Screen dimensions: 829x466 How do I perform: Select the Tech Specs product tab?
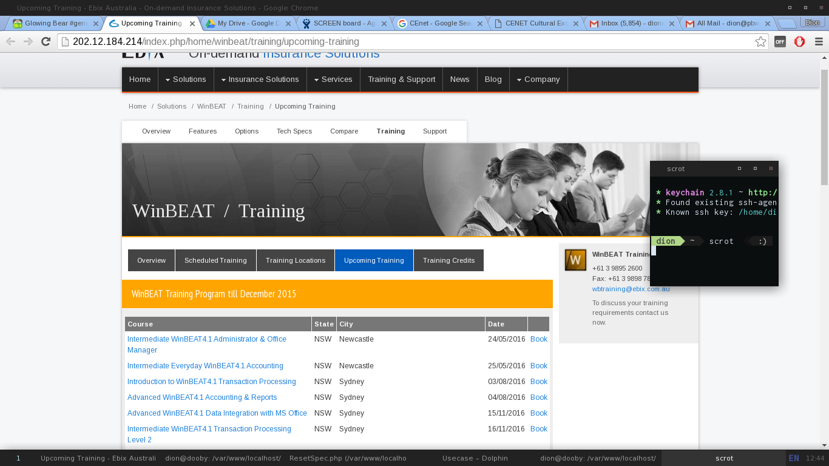[294, 131]
